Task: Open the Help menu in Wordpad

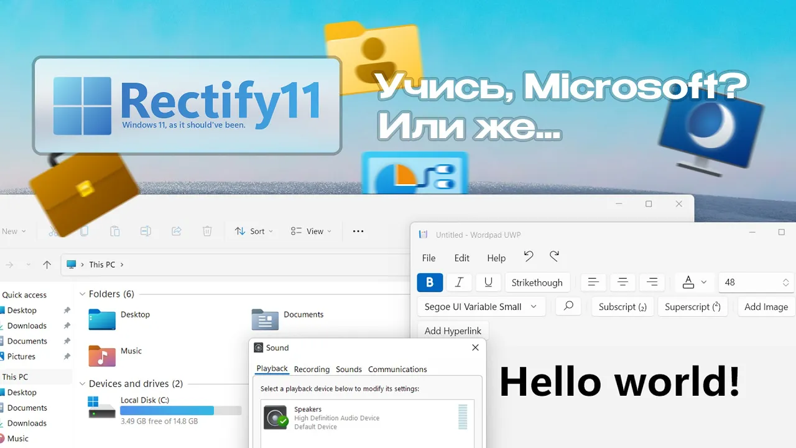Action: (x=496, y=258)
